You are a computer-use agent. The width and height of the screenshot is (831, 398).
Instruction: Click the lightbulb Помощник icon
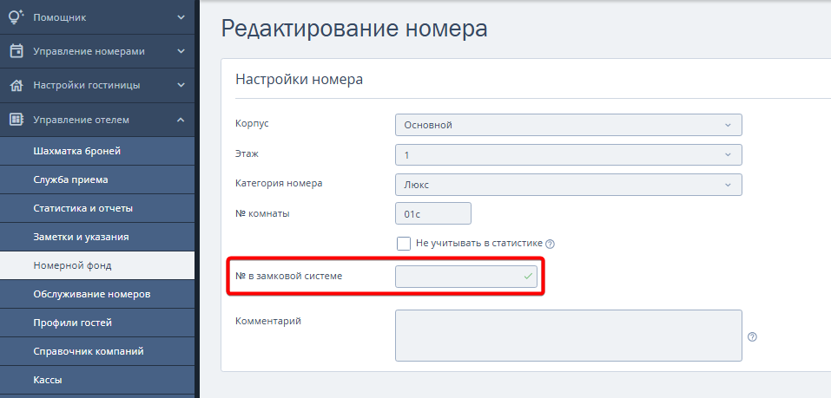[16, 16]
